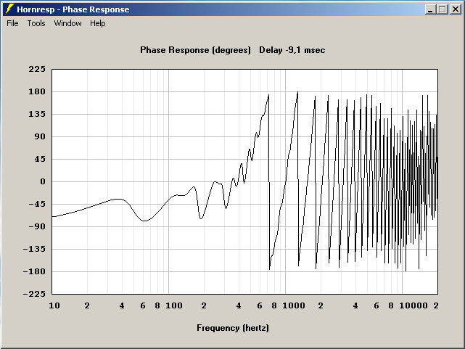Click the 'Frequency (hertz)' axis label
This screenshot has width=465, height=349.
click(233, 328)
